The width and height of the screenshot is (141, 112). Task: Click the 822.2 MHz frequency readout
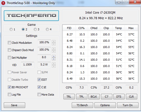point(115,18)
